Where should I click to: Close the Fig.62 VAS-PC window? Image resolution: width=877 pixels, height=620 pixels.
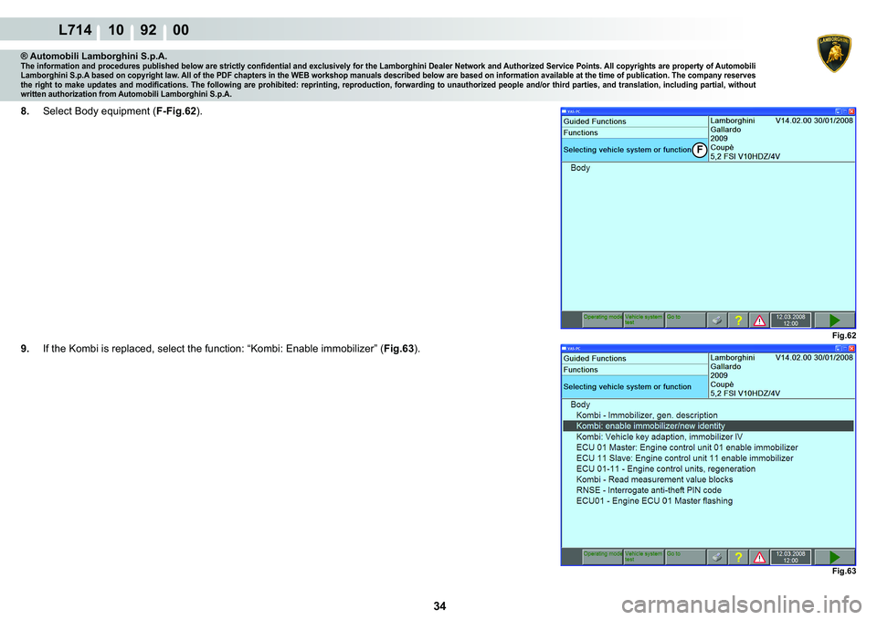(851, 111)
